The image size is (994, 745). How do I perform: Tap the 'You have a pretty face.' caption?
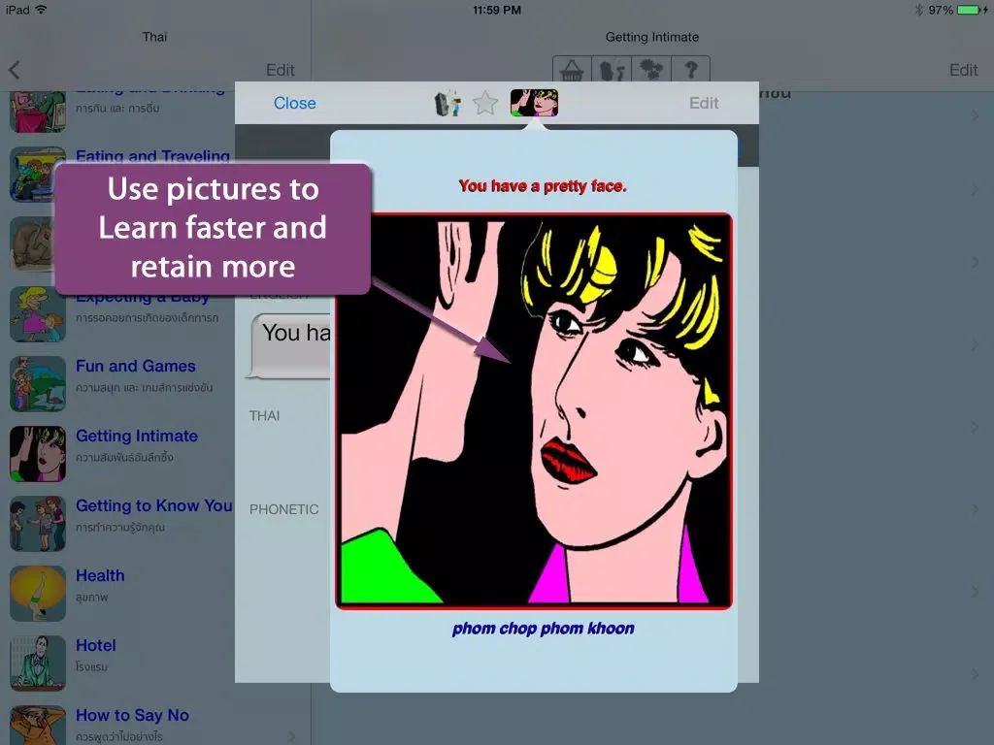tap(543, 186)
